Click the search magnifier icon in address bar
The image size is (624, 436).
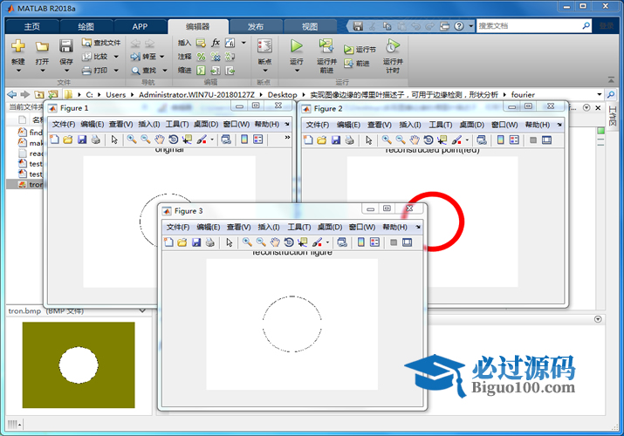[x=611, y=94]
